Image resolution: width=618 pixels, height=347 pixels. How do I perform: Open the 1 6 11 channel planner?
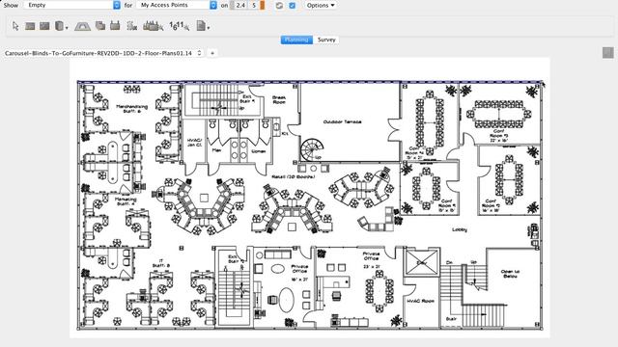coord(180,26)
